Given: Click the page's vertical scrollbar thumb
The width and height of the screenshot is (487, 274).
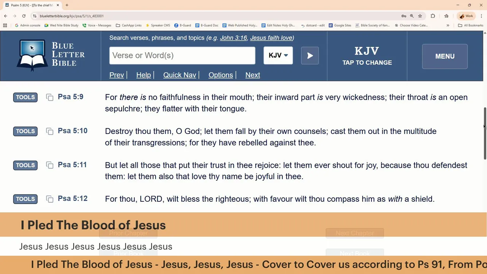Looking at the screenshot, I should 485,134.
